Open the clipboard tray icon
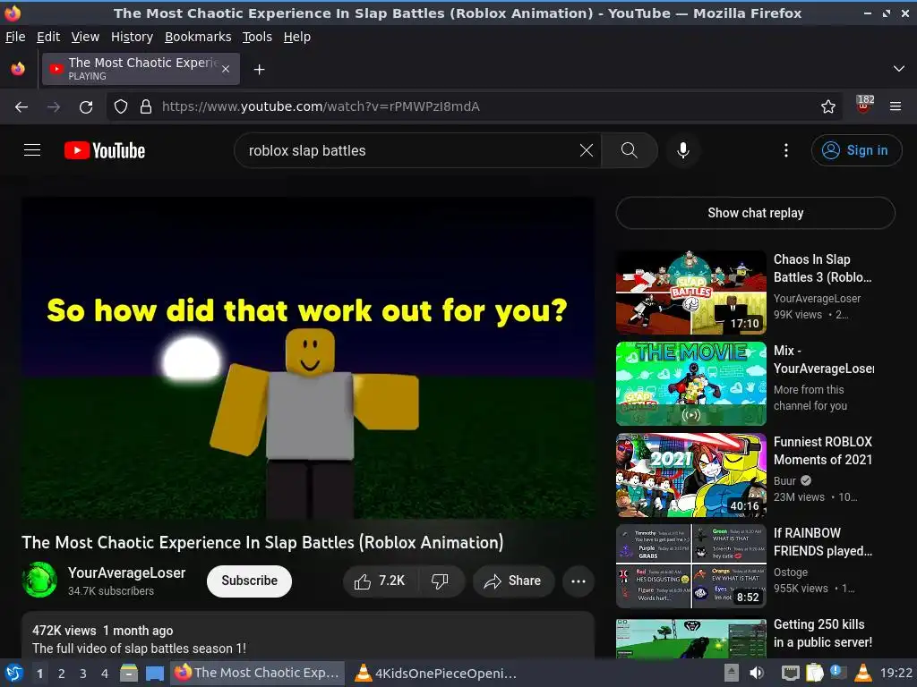The width and height of the screenshot is (917, 687). [x=815, y=673]
